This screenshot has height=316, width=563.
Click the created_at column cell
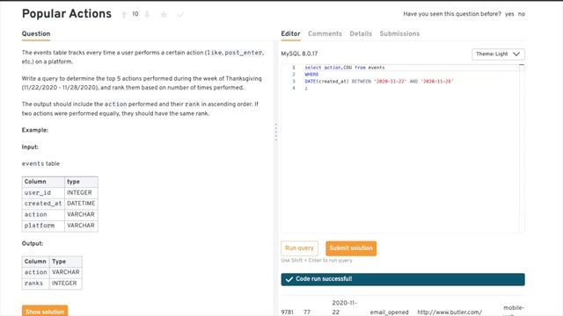point(43,204)
